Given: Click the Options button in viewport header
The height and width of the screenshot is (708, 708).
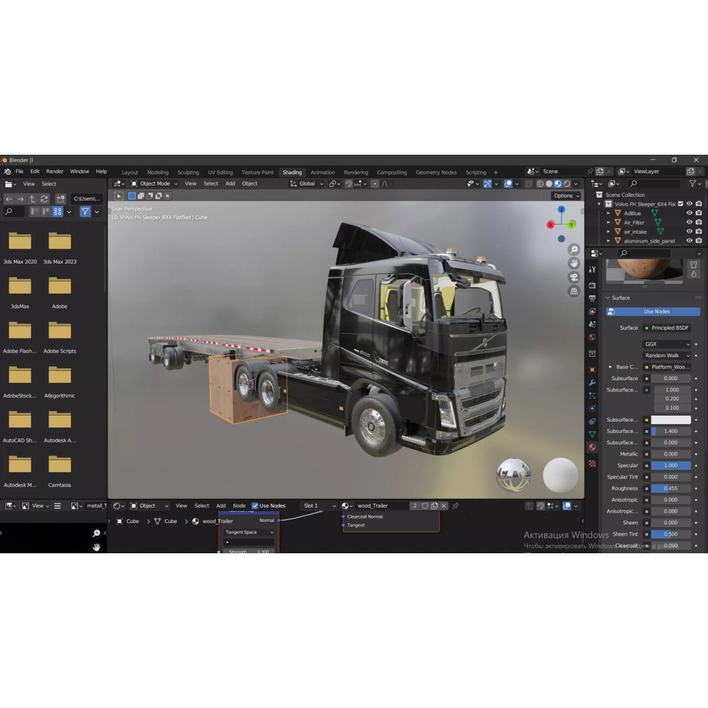Looking at the screenshot, I should pos(564,195).
